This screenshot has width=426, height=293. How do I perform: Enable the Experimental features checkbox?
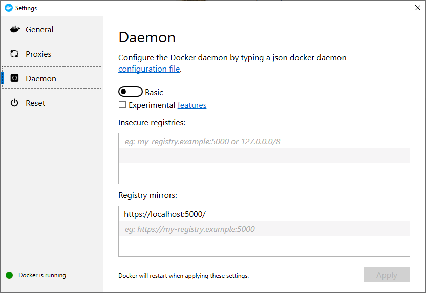tap(122, 105)
